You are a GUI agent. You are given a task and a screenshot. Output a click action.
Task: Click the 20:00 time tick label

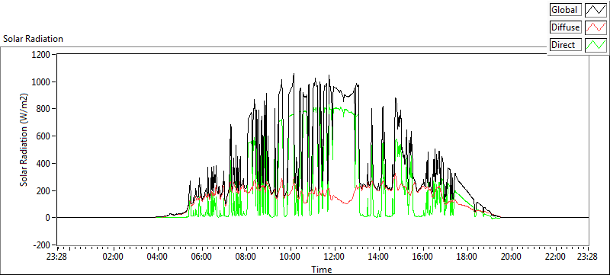click(x=511, y=257)
